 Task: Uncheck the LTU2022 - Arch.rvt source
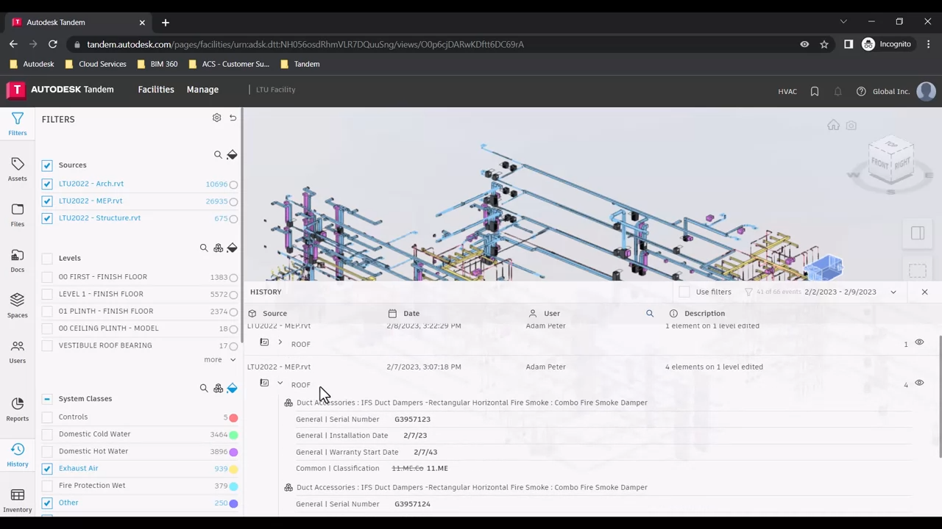pos(47,184)
